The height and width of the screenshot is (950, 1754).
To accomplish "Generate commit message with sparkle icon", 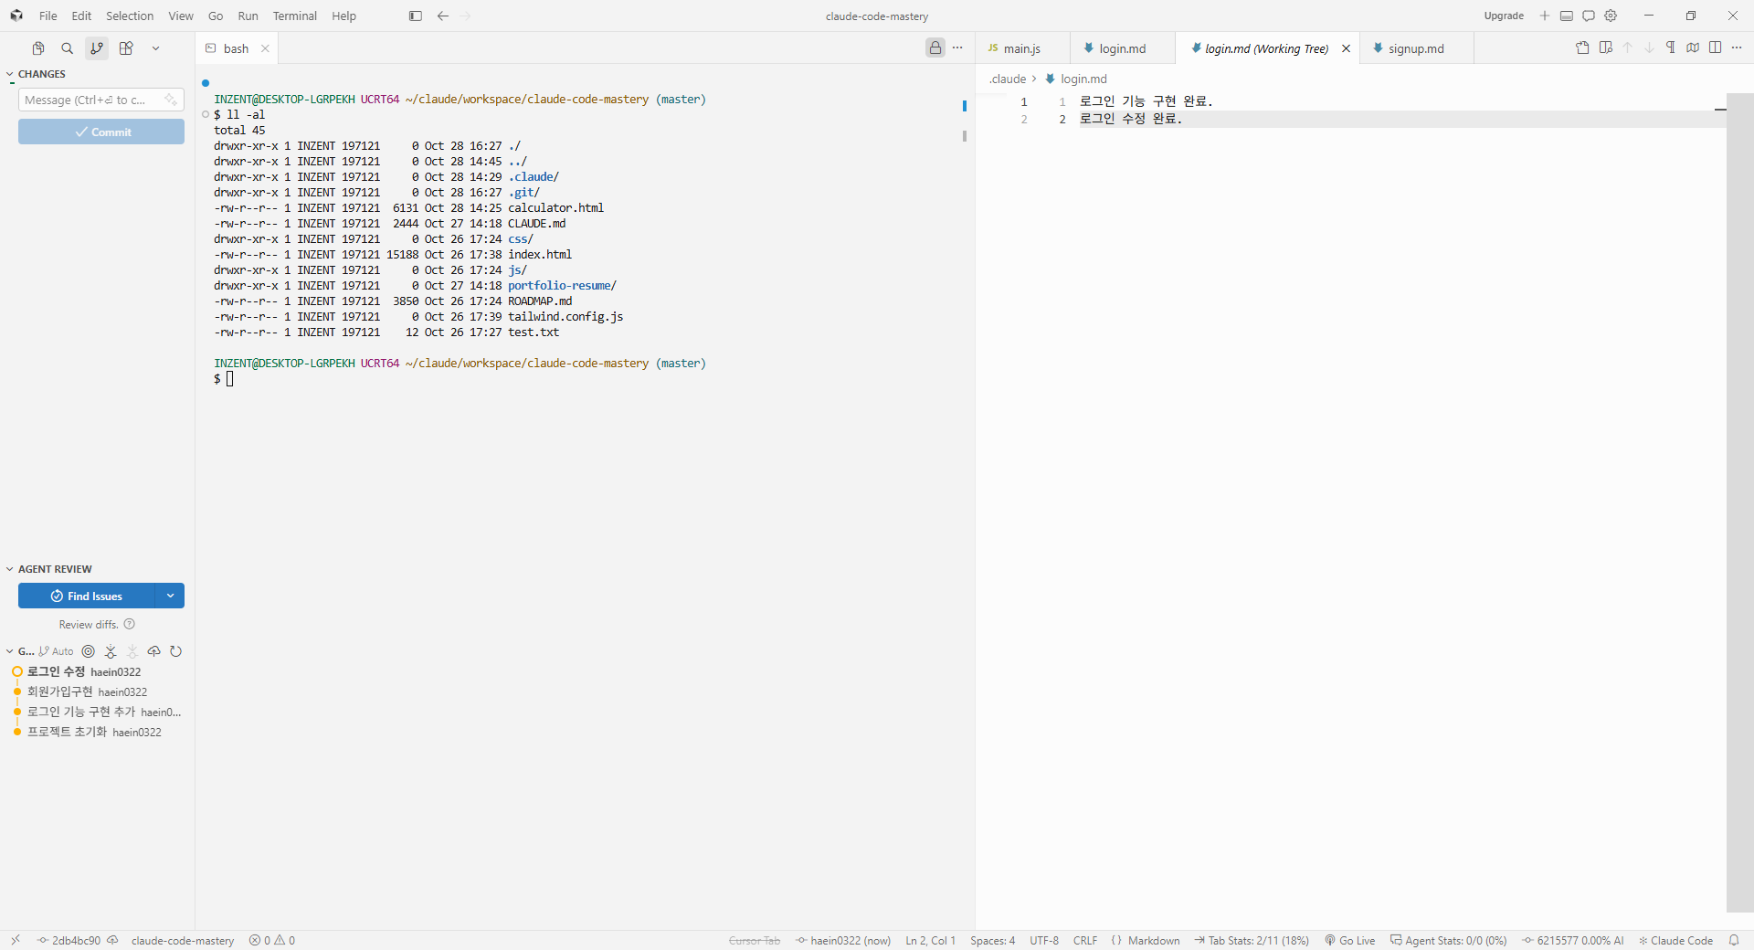I will click(171, 100).
